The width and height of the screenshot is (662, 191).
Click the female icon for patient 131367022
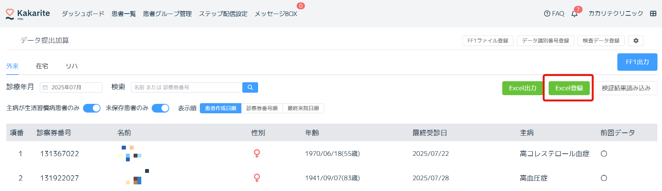click(x=257, y=153)
